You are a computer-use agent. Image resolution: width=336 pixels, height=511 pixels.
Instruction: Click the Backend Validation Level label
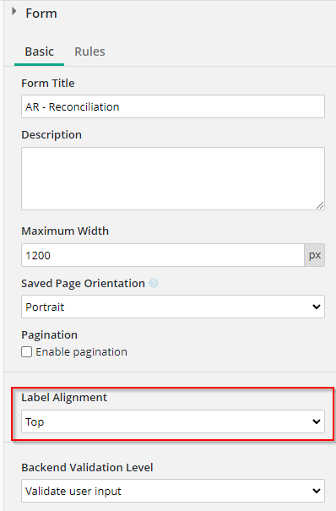[87, 467]
